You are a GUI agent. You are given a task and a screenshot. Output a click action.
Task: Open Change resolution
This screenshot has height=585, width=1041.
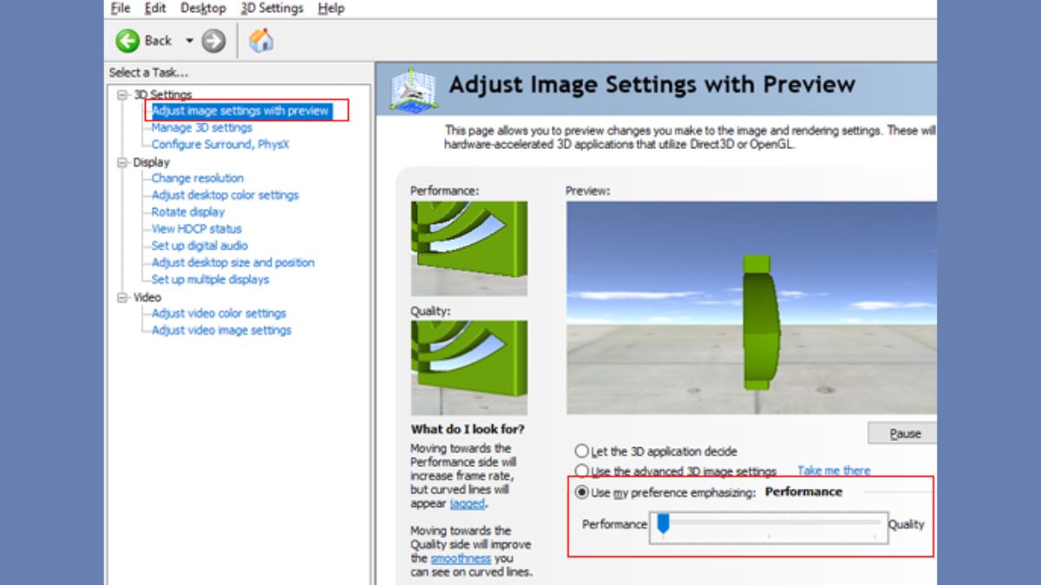[x=198, y=179]
